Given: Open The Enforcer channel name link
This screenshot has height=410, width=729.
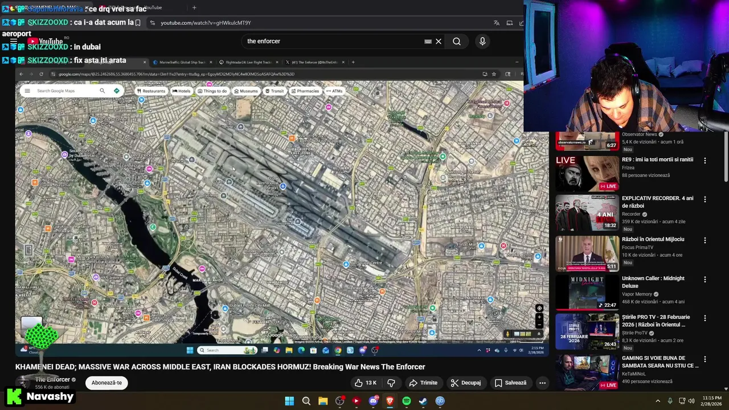Looking at the screenshot, I should [x=52, y=379].
